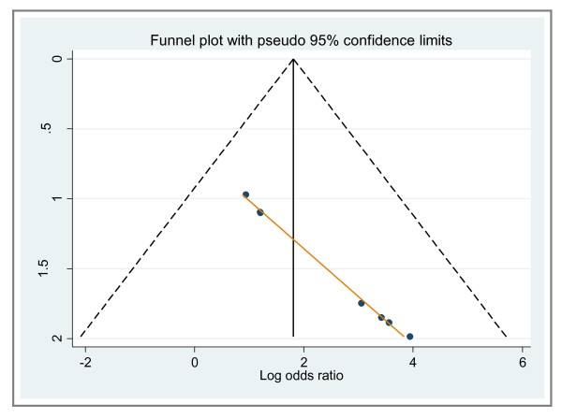
Task: Click the y-axis tick label "1.5"
Action: tap(55, 268)
